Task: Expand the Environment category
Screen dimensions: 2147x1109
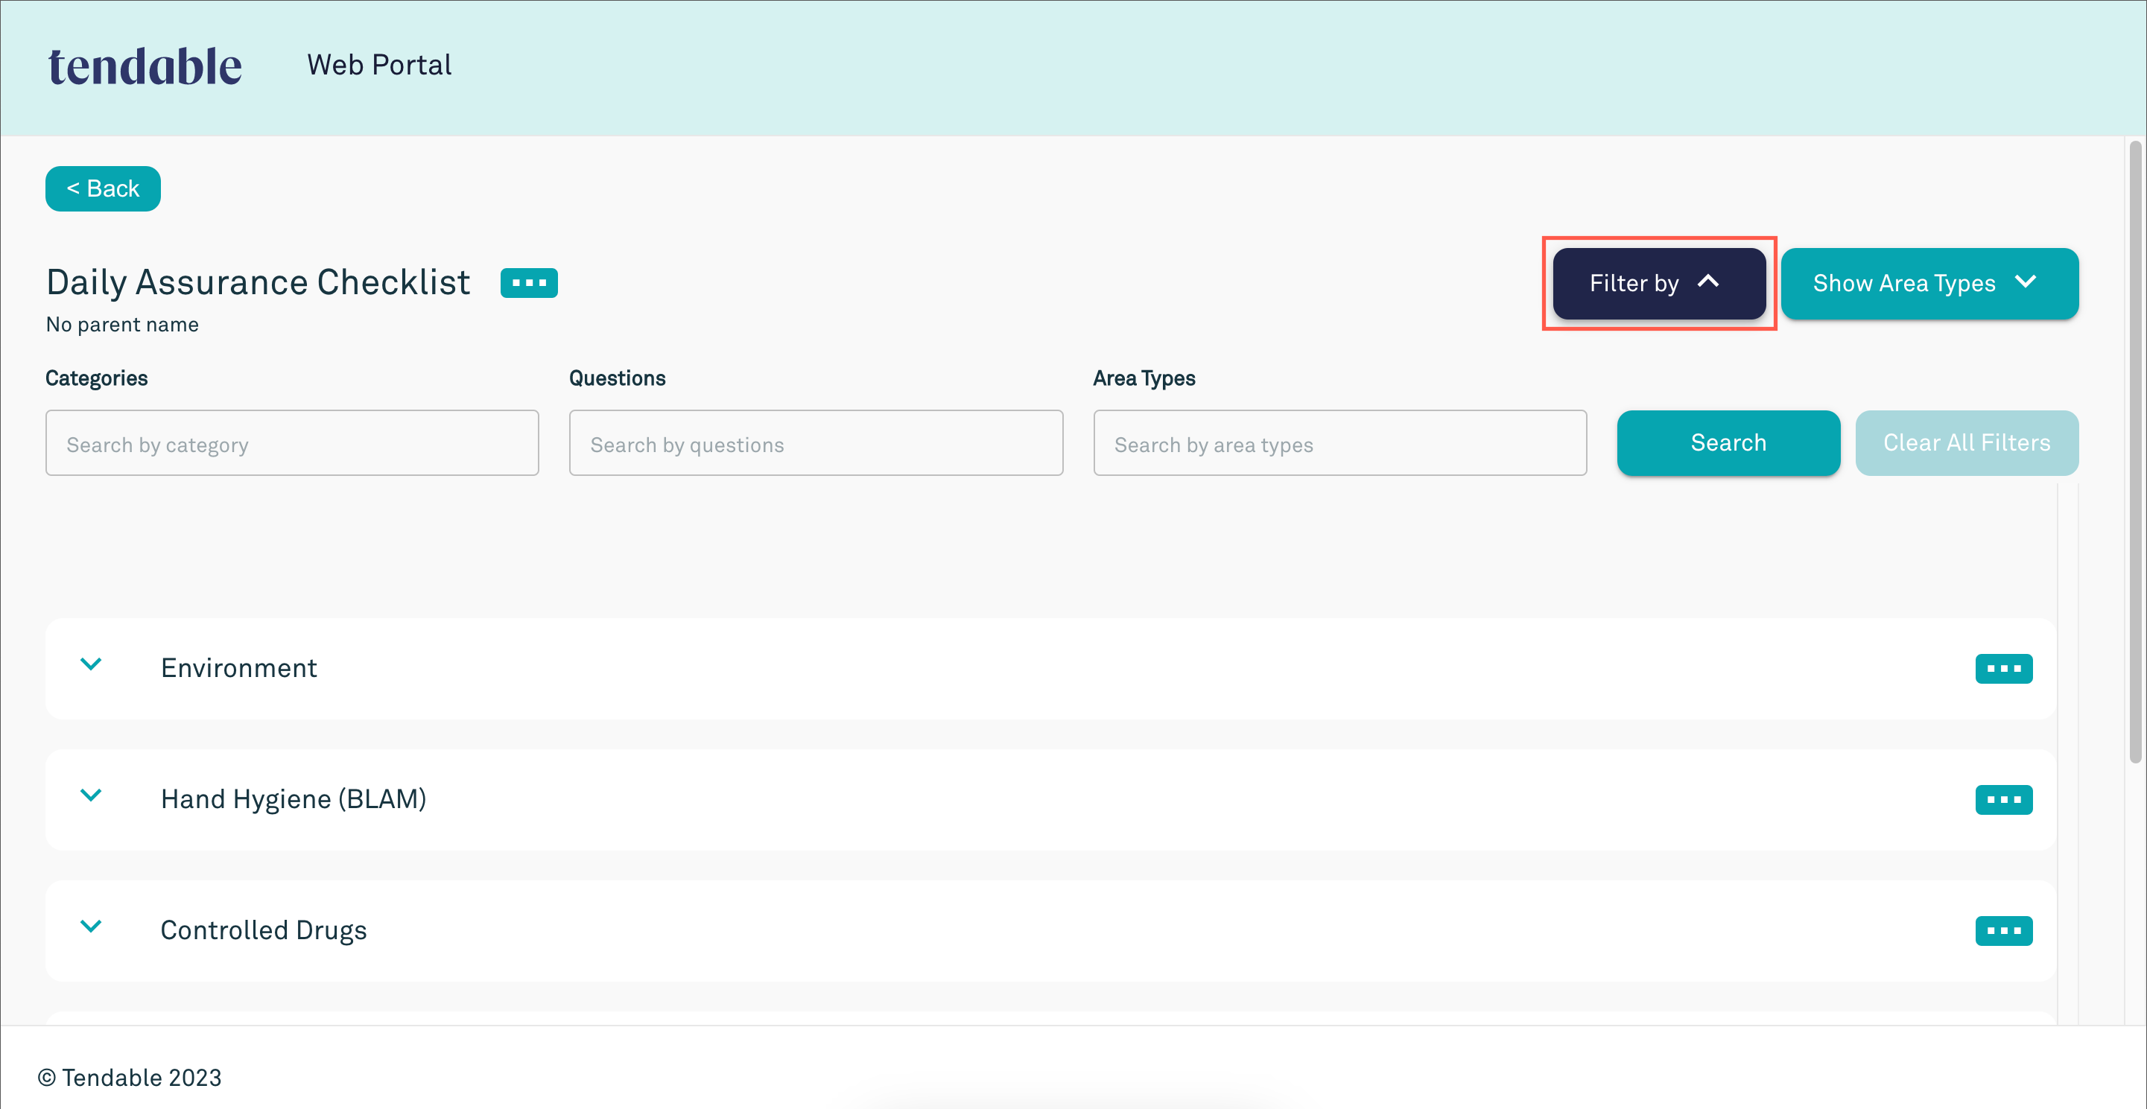Action: pos(91,665)
